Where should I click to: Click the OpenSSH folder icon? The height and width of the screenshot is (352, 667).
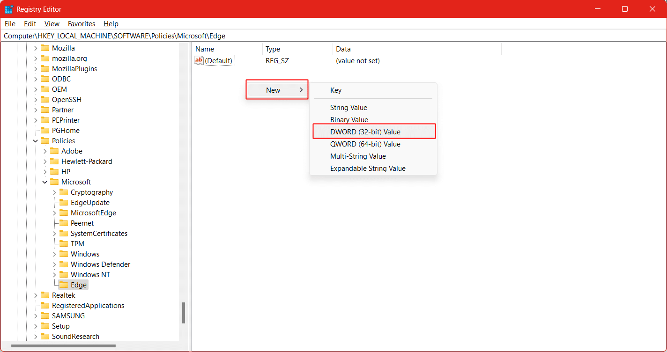tap(45, 100)
